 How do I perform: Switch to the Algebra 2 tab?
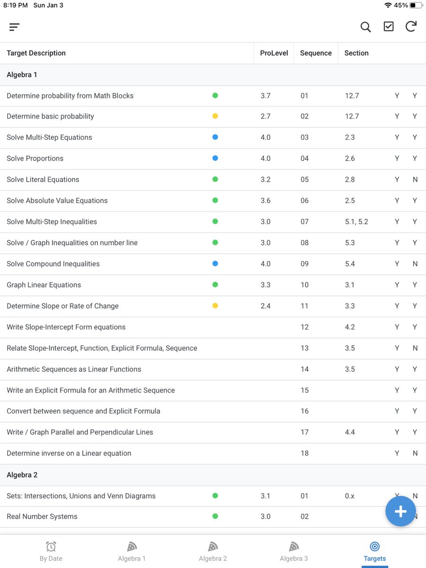tap(213, 551)
